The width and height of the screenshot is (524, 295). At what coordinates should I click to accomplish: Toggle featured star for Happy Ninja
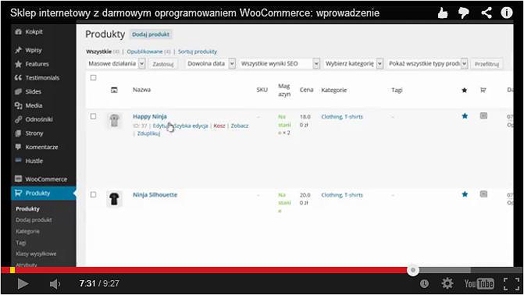click(465, 116)
